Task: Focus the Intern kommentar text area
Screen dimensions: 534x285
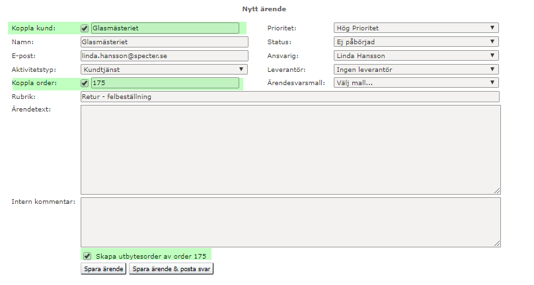Action: point(289,222)
